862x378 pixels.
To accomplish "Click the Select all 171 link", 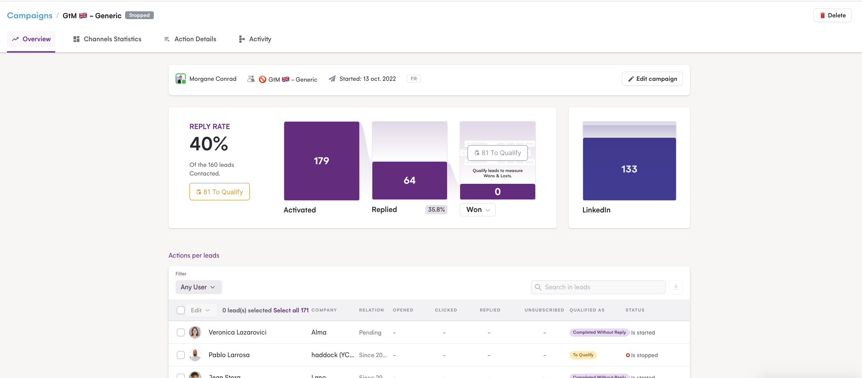I will pos(291,310).
